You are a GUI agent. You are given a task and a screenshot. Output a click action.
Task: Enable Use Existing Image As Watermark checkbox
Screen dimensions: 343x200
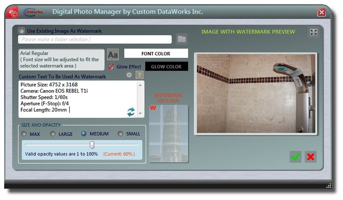[x=21, y=31]
